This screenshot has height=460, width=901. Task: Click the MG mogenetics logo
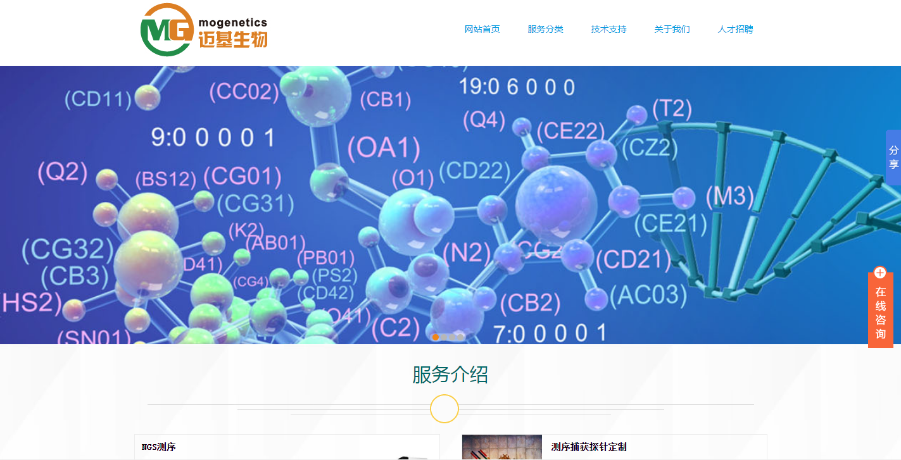(x=167, y=30)
